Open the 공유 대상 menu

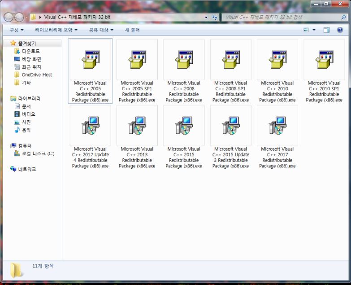[x=101, y=30]
